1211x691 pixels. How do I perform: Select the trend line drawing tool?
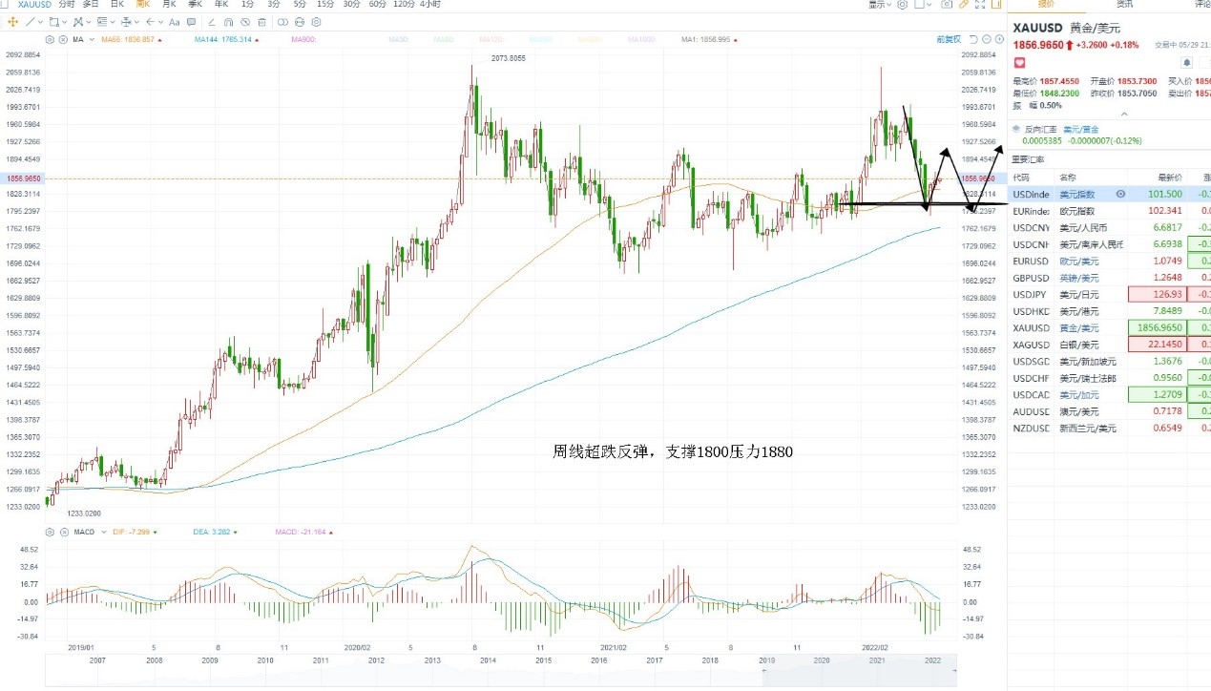pyautogui.click(x=30, y=22)
